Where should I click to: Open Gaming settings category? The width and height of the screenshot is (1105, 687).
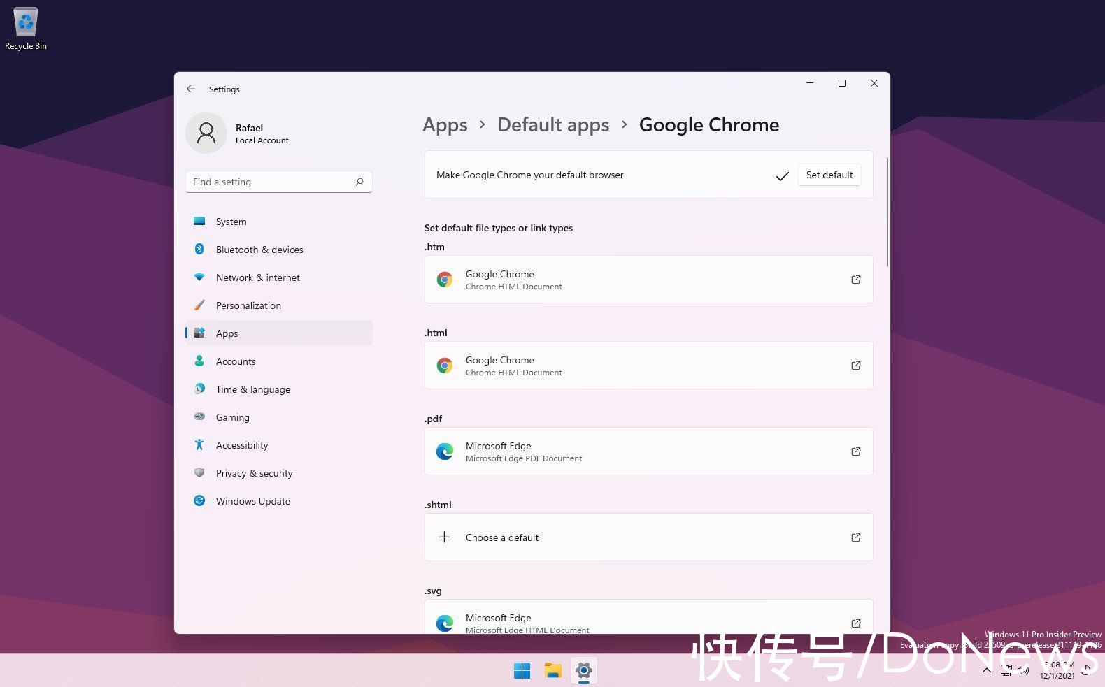click(280, 417)
